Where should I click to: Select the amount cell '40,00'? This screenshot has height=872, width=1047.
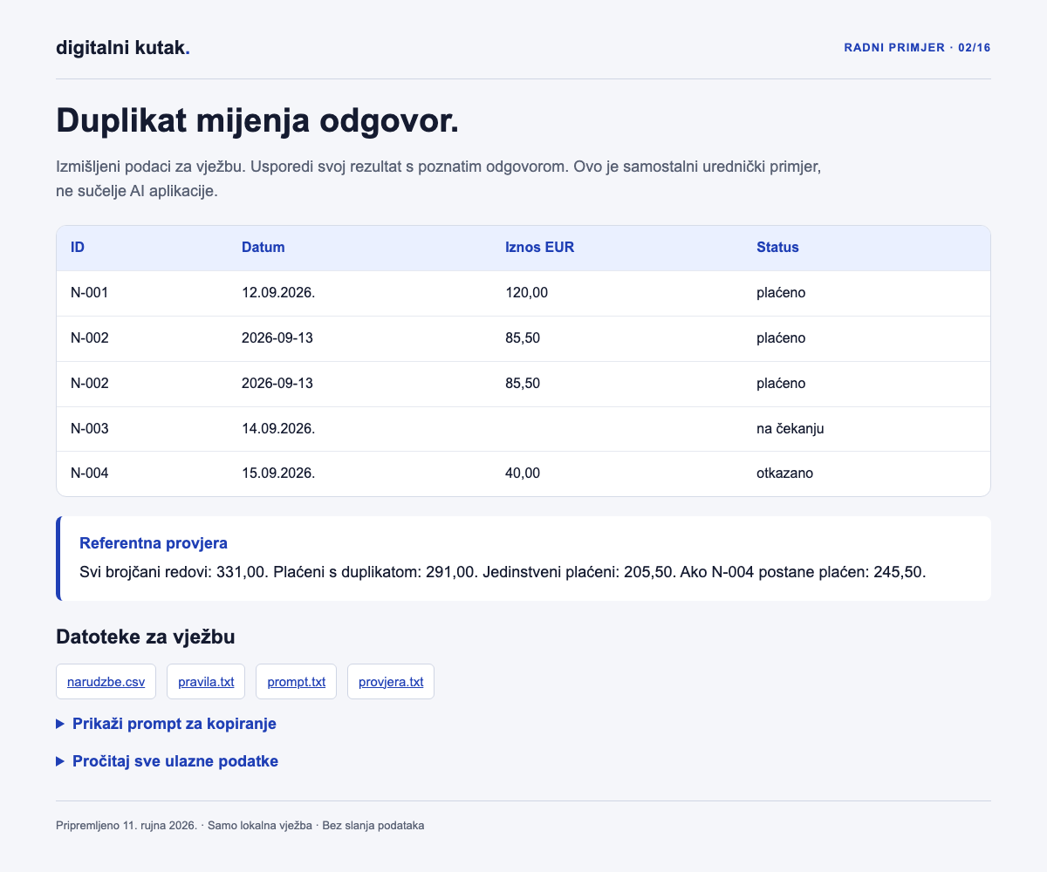(x=617, y=473)
